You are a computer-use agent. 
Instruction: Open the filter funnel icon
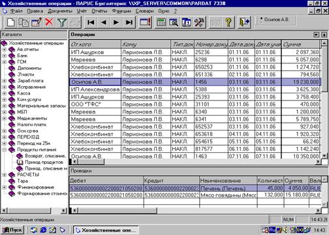pyautogui.click(x=62, y=22)
